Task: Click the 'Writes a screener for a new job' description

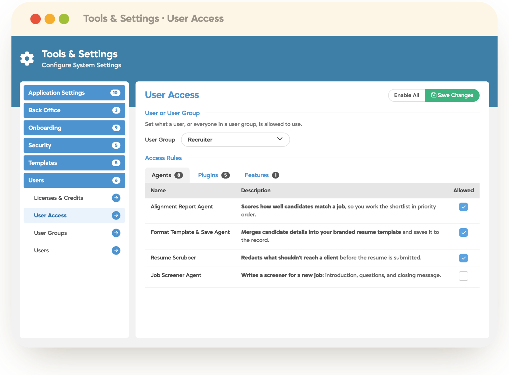Action: click(x=341, y=275)
